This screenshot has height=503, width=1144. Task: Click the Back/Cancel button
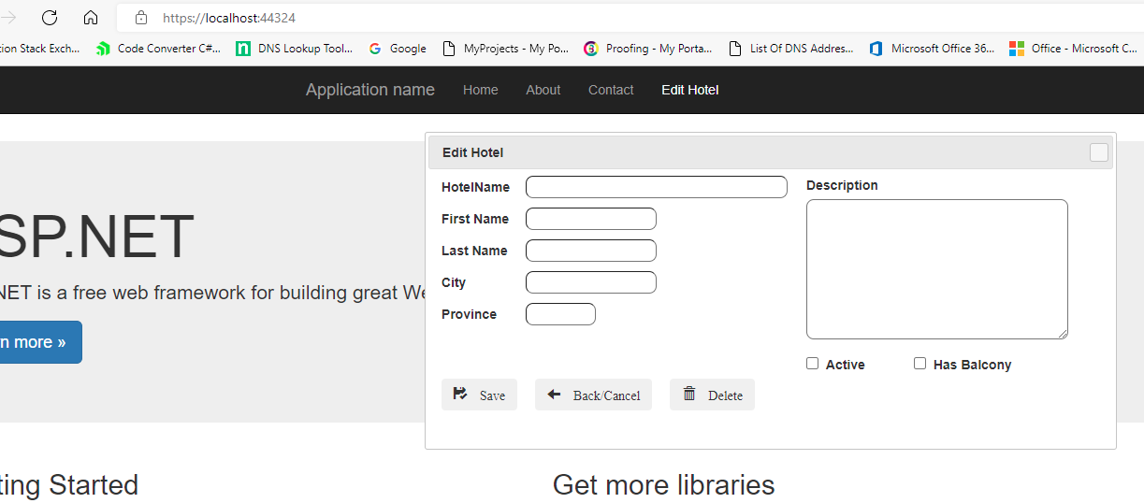coord(593,395)
